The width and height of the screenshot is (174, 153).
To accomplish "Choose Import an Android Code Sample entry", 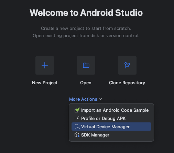I will [111, 110].
